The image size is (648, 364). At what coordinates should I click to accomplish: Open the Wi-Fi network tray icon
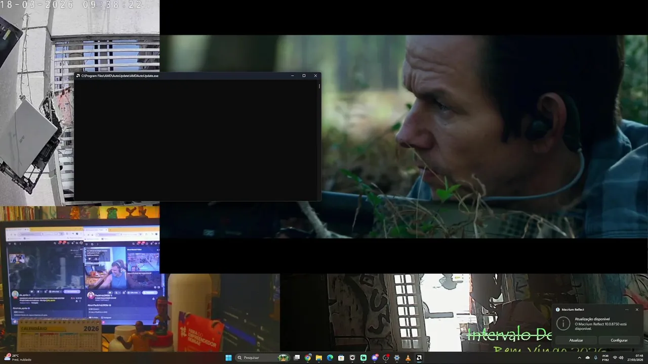[x=615, y=357]
